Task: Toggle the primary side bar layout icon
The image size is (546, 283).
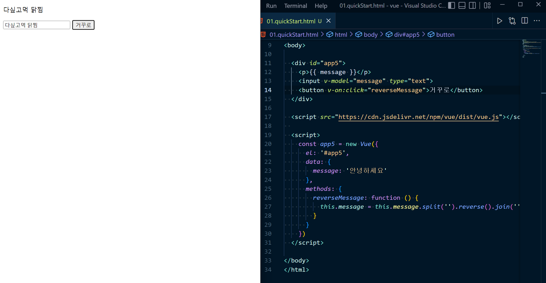Action: (x=451, y=6)
